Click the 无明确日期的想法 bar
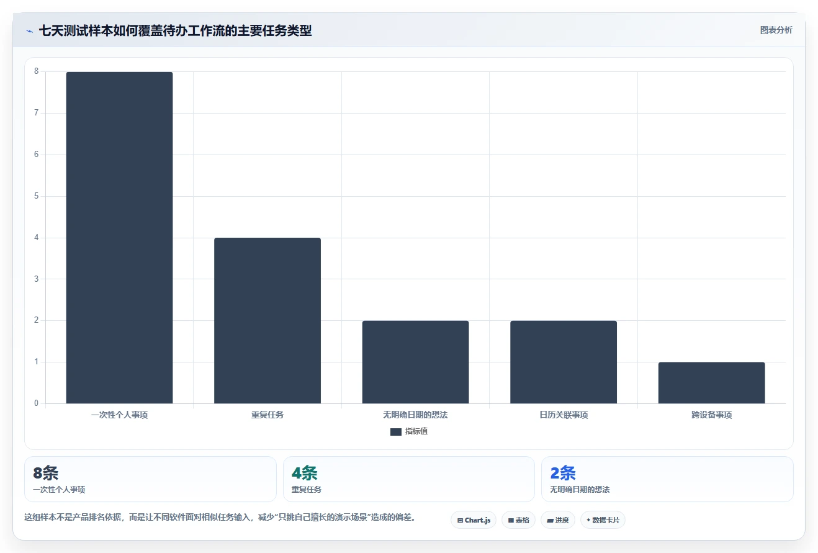 coord(415,362)
